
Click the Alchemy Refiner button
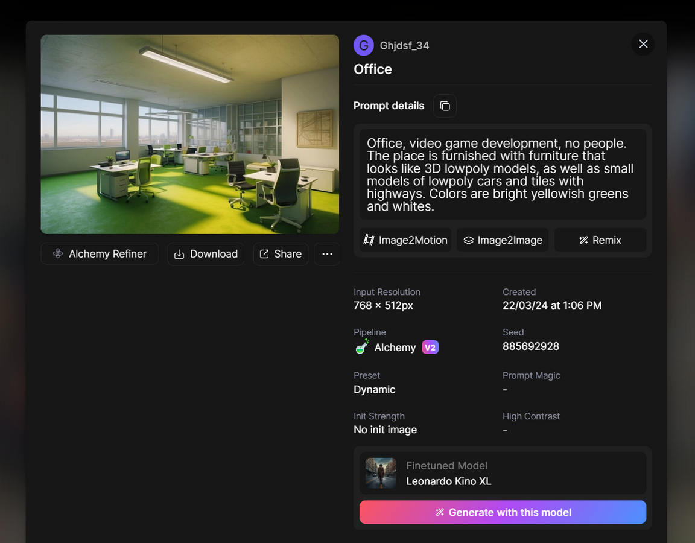[100, 254]
